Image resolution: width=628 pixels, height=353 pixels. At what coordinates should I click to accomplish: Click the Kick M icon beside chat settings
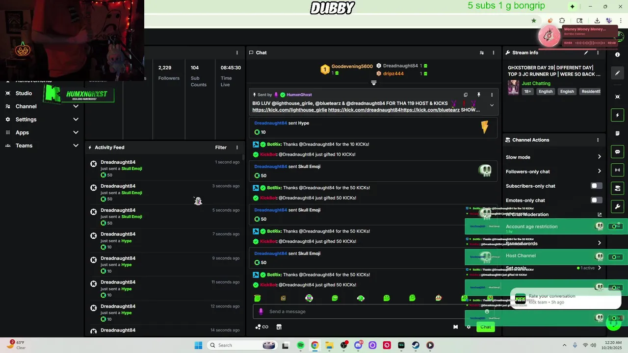(x=455, y=327)
